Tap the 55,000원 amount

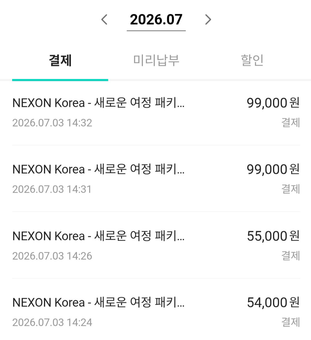[x=273, y=236]
